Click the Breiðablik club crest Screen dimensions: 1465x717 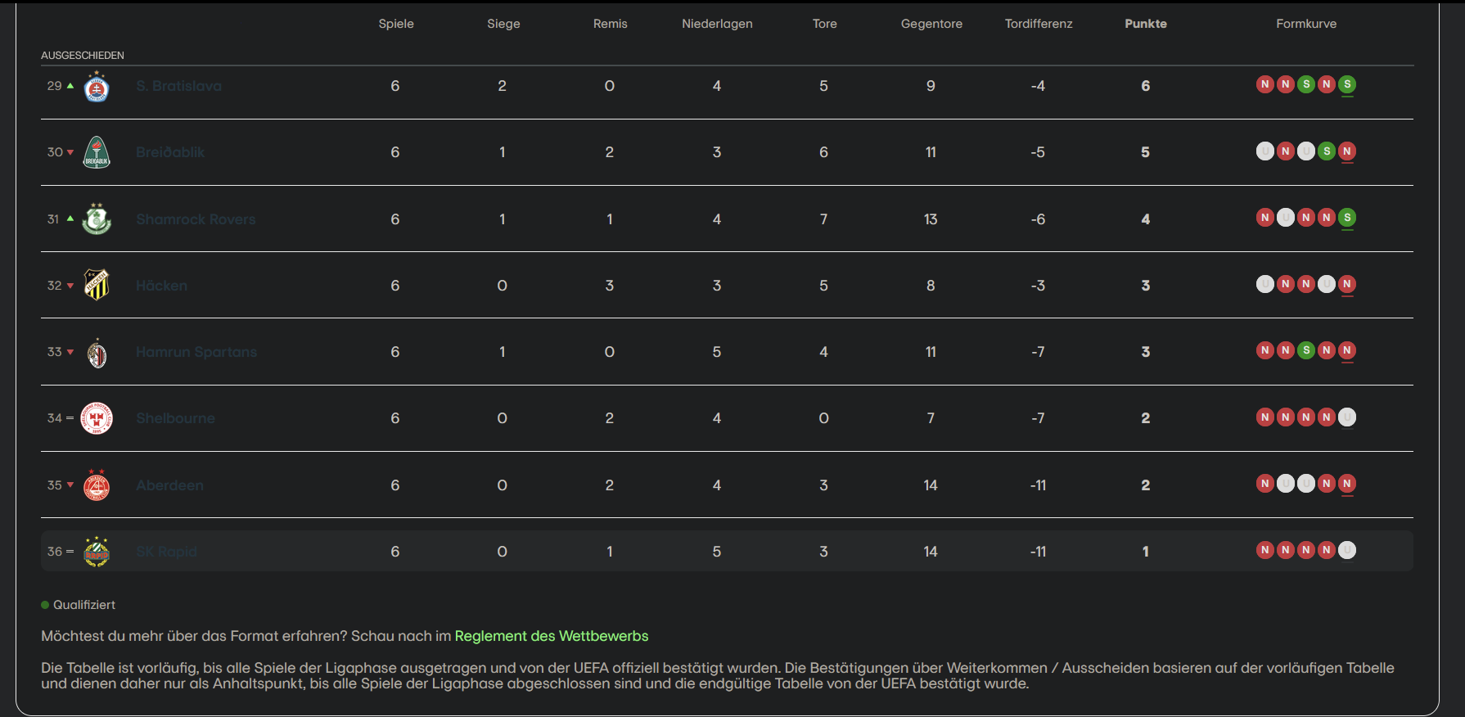tap(97, 153)
